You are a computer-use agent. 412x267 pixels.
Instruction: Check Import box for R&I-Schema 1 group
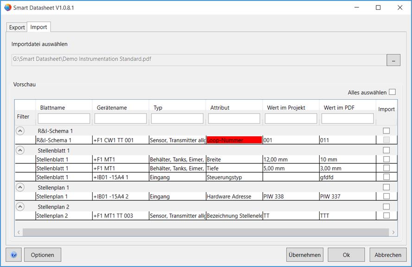pyautogui.click(x=386, y=131)
